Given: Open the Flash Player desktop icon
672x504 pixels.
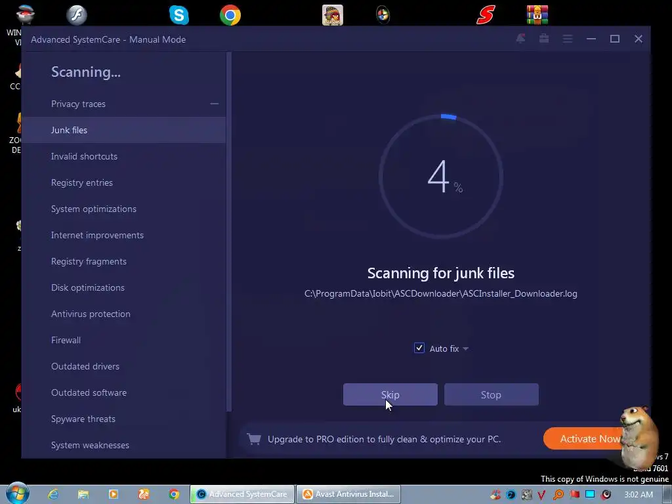Looking at the screenshot, I should [77, 16].
